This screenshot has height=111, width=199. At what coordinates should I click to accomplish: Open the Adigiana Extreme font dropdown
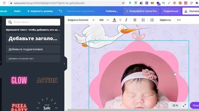pos(81,20)
